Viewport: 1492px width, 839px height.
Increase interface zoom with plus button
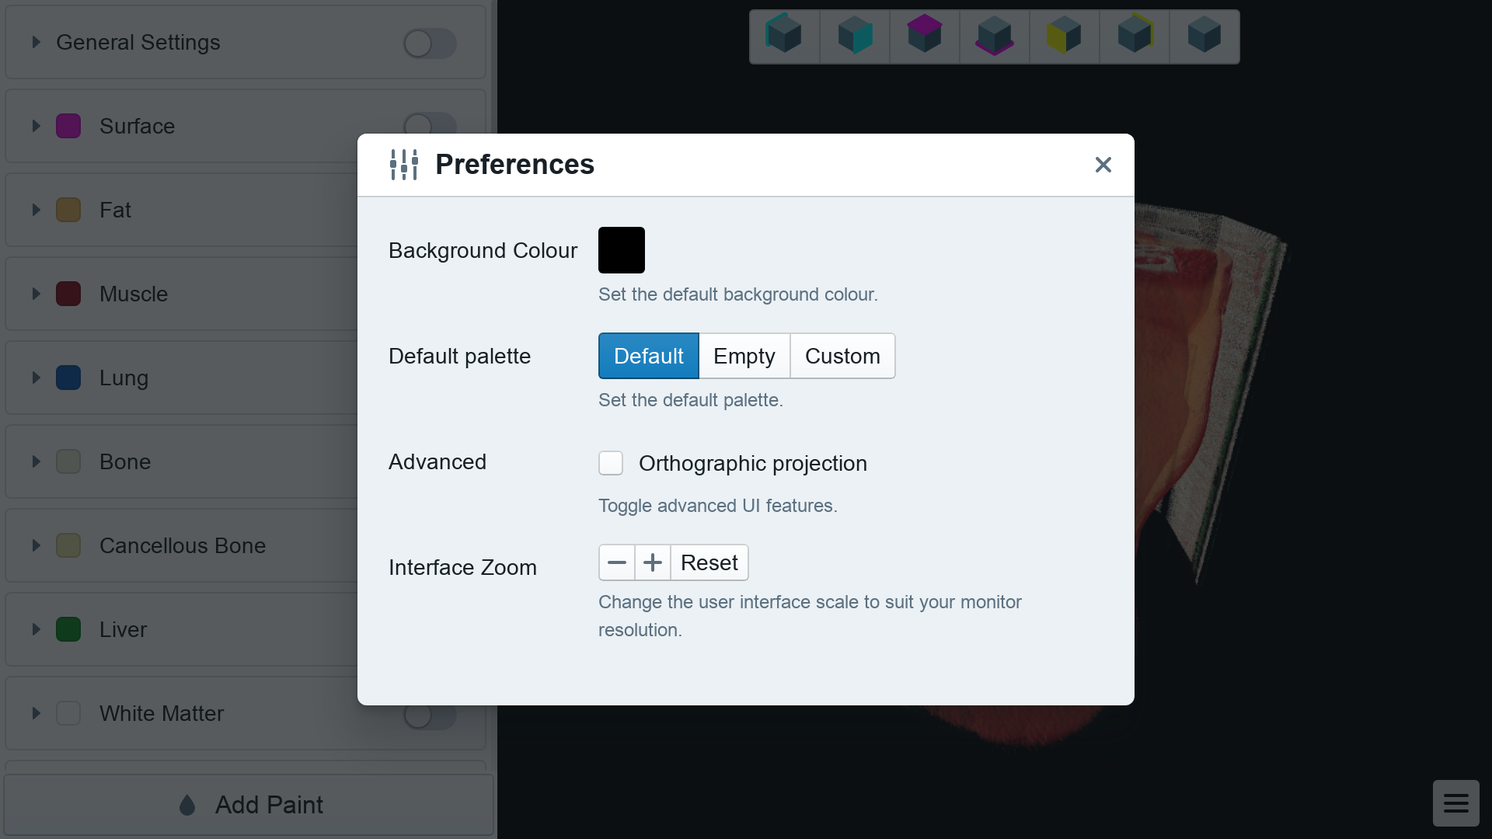click(652, 562)
